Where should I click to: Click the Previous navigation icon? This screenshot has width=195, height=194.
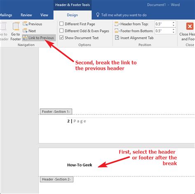pos(25,24)
